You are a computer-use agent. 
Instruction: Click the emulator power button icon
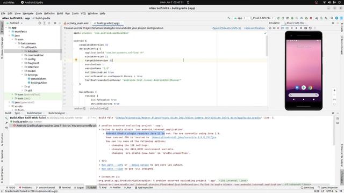[x=270, y=28]
